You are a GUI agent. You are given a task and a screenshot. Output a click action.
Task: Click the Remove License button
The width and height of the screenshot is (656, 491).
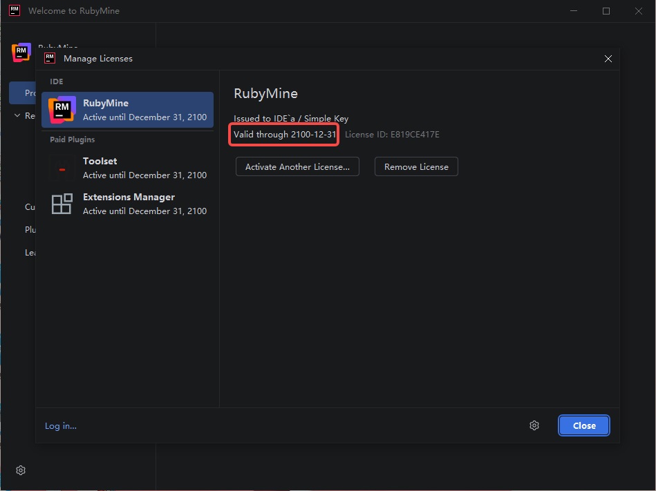pos(416,166)
